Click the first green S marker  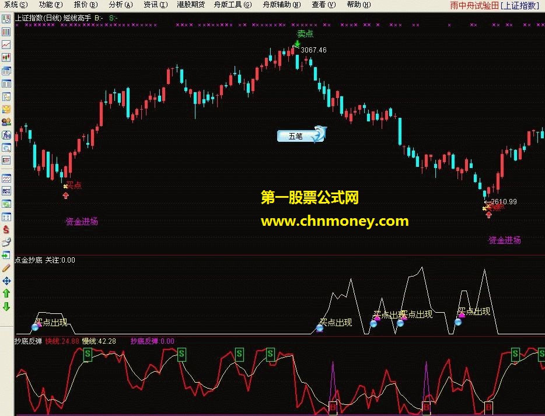[x=88, y=355]
